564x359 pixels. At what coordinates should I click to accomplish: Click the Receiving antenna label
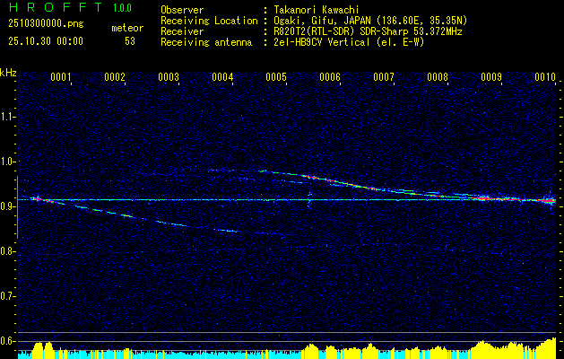[206, 42]
